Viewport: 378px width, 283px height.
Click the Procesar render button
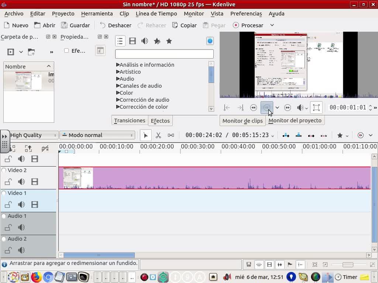248,25
